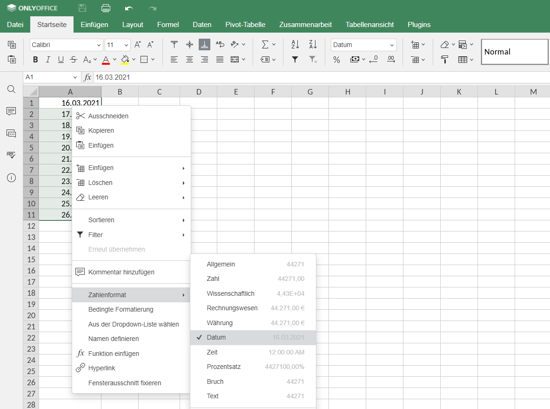The height and width of the screenshot is (409, 550).
Task: Sort ascending A to Z
Action: (295, 45)
